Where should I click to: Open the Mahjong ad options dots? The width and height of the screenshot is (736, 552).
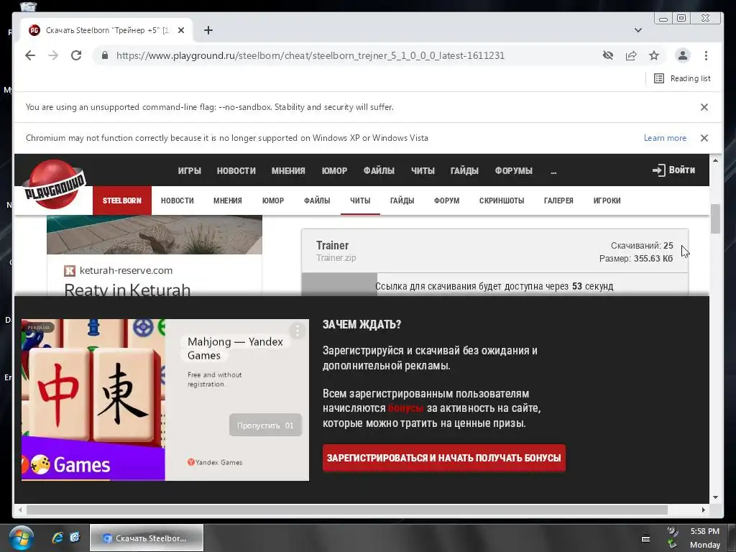pyautogui.click(x=297, y=331)
